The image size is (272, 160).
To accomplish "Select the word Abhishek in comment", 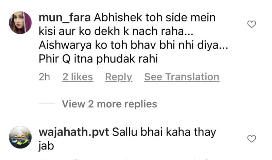I will pyautogui.click(x=118, y=18).
